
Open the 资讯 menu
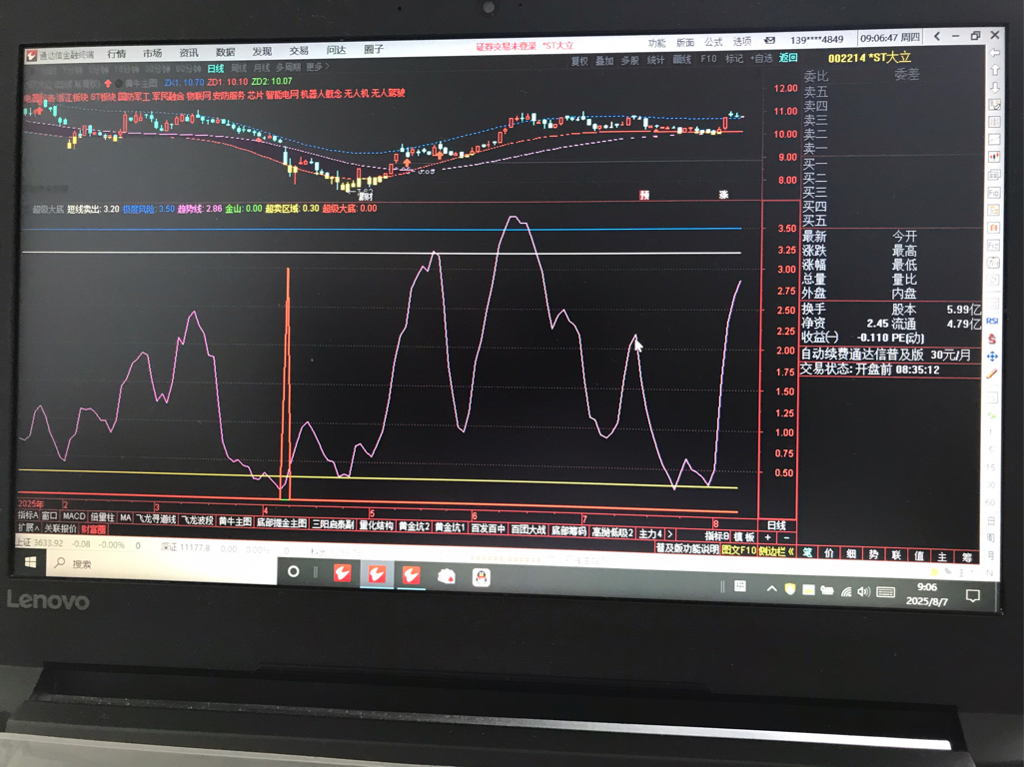point(189,52)
